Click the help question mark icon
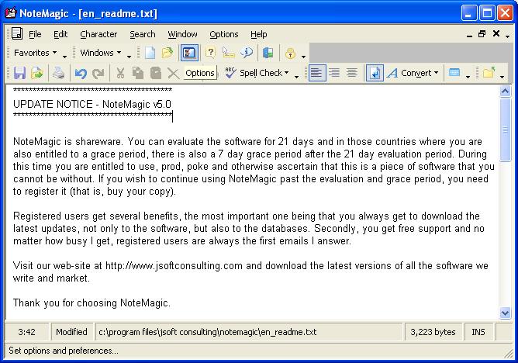 point(210,53)
